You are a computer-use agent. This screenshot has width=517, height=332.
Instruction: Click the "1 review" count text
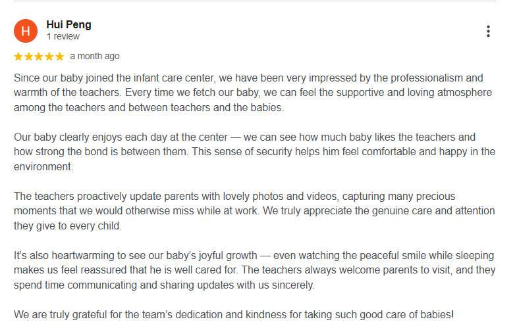(x=63, y=37)
